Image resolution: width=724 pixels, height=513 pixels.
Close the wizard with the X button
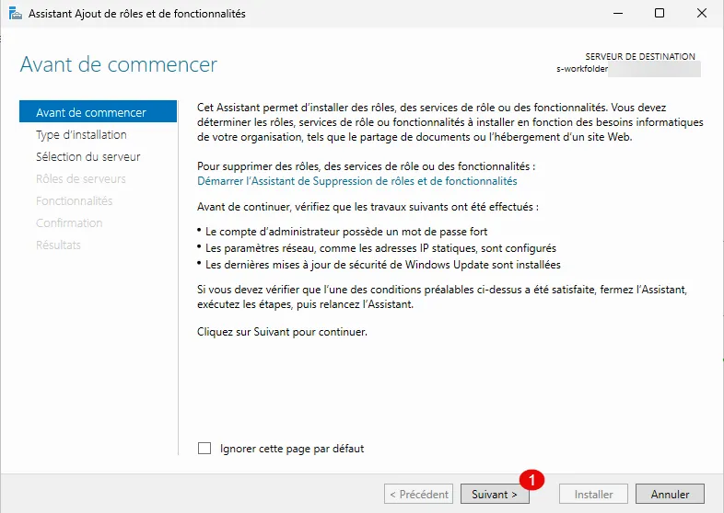(702, 14)
